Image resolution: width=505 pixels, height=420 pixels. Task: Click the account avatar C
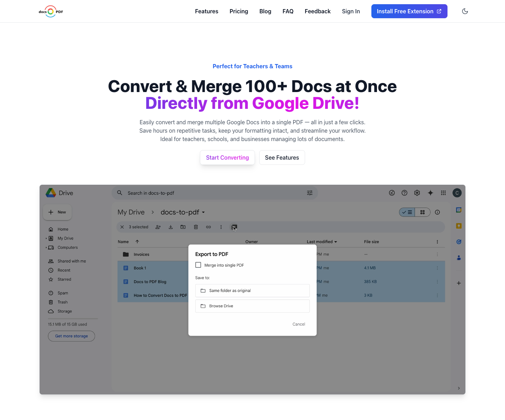pyautogui.click(x=457, y=193)
